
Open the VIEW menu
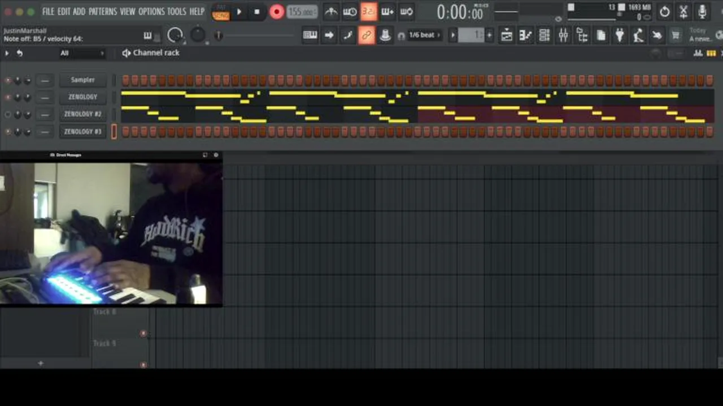pos(127,11)
